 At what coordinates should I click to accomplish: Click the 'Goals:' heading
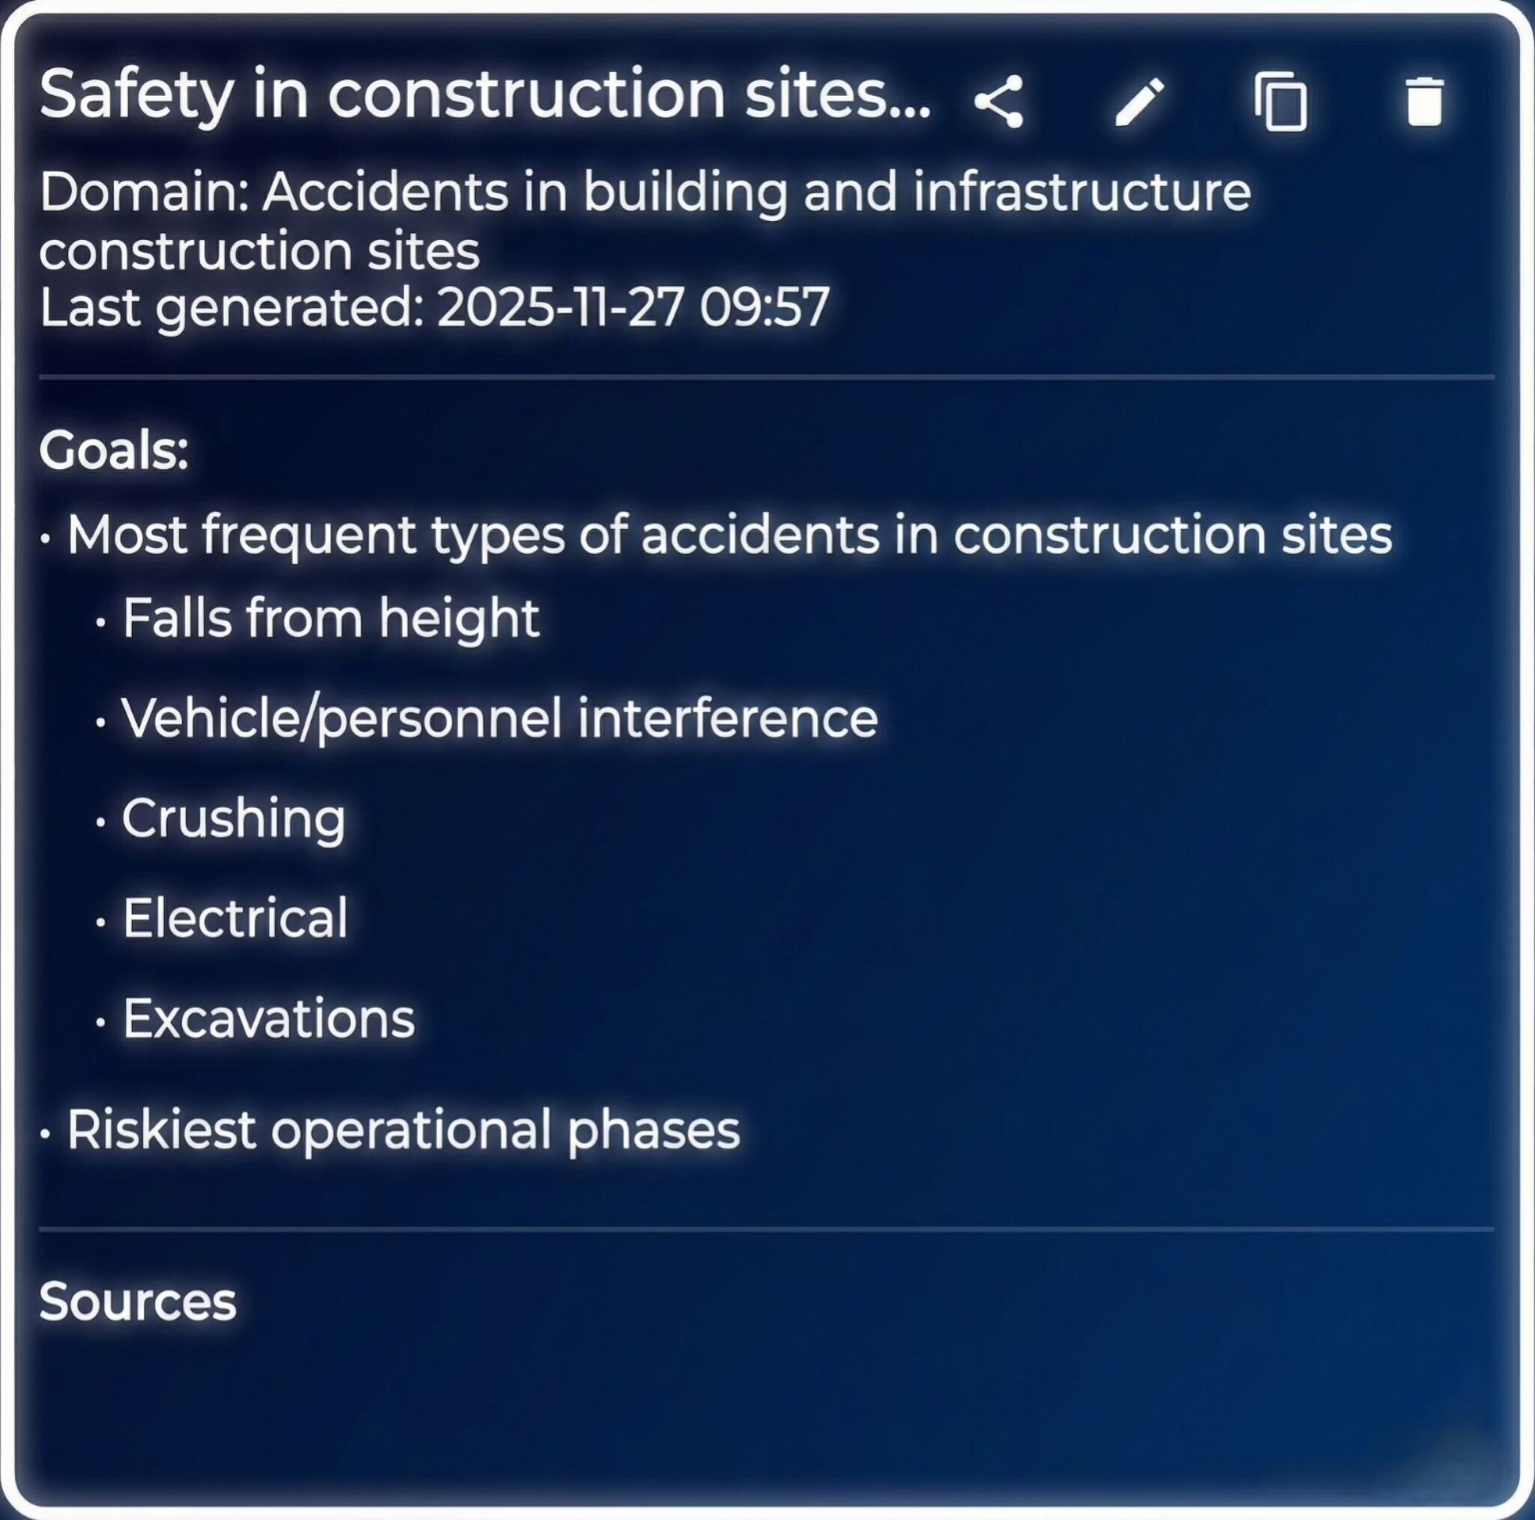(114, 450)
